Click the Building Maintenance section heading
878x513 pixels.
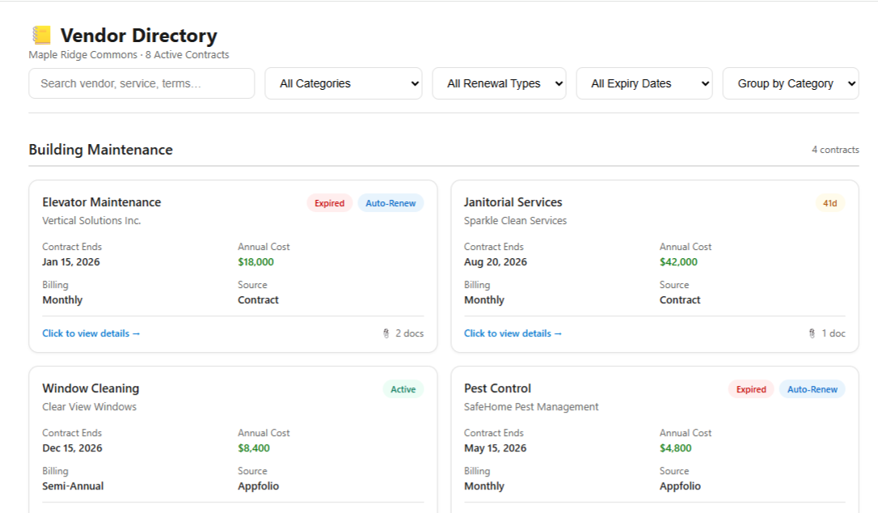pyautogui.click(x=101, y=150)
